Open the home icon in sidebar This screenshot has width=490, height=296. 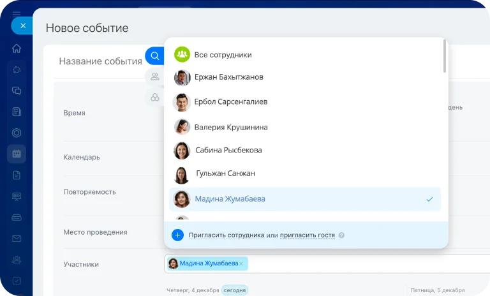click(x=17, y=48)
